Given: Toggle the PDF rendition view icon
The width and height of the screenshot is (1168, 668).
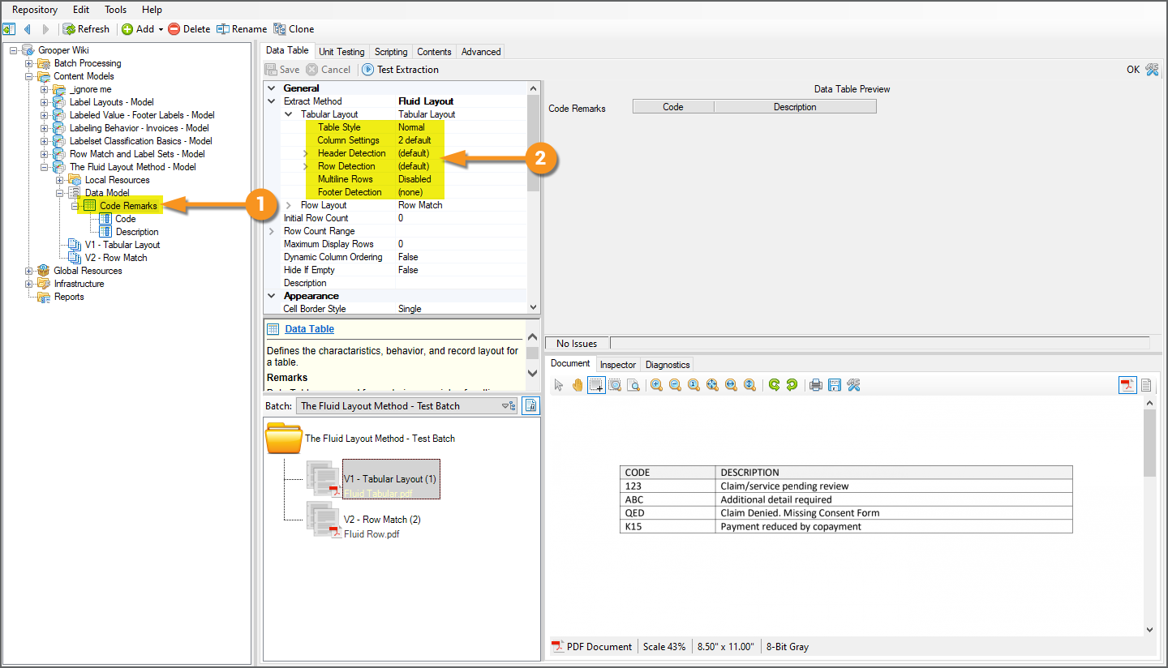Looking at the screenshot, I should (1127, 385).
